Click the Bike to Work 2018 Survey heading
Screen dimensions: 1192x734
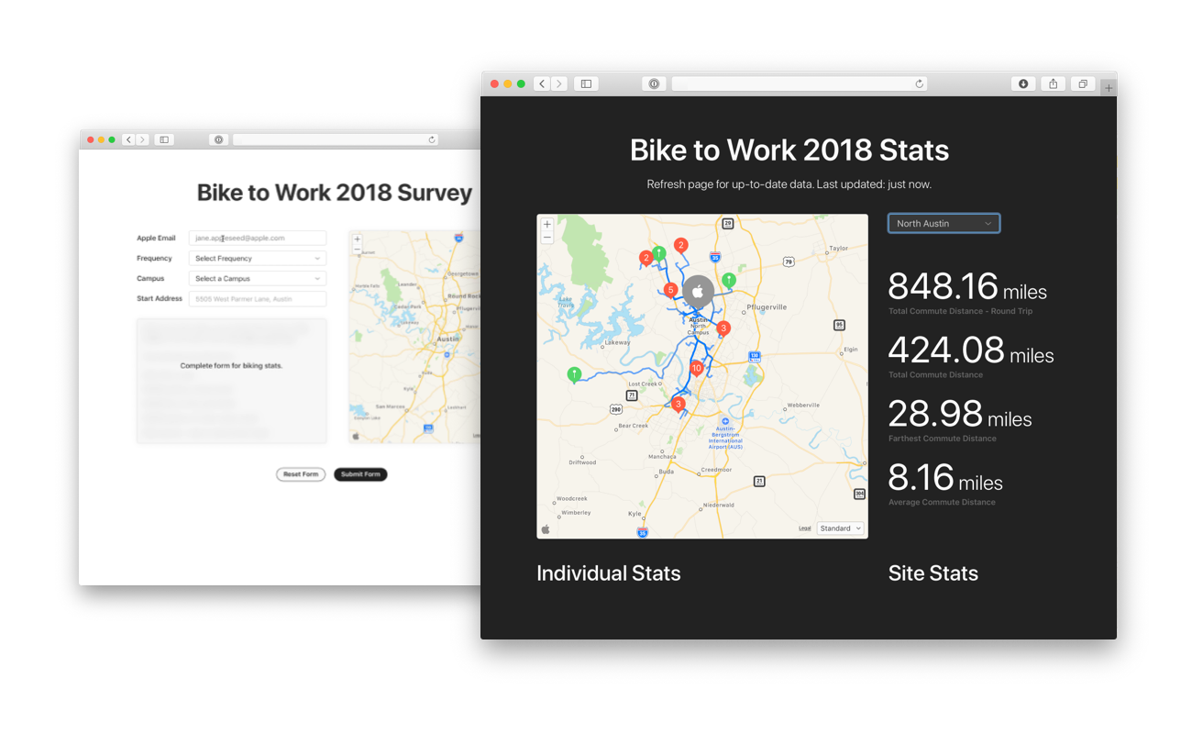click(335, 193)
